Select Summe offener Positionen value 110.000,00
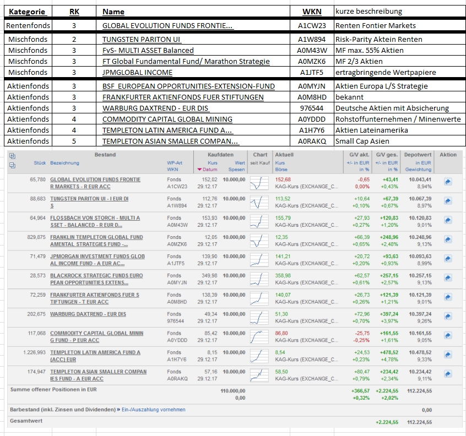Screen dimensions: 466x436 [232, 391]
